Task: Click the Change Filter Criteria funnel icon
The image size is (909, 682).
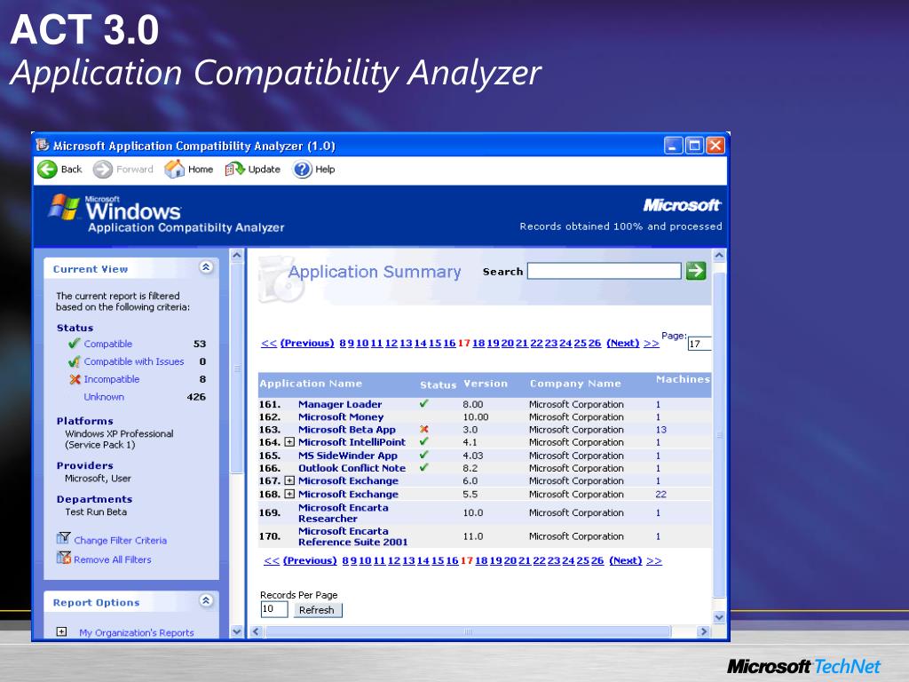Action: (63, 539)
